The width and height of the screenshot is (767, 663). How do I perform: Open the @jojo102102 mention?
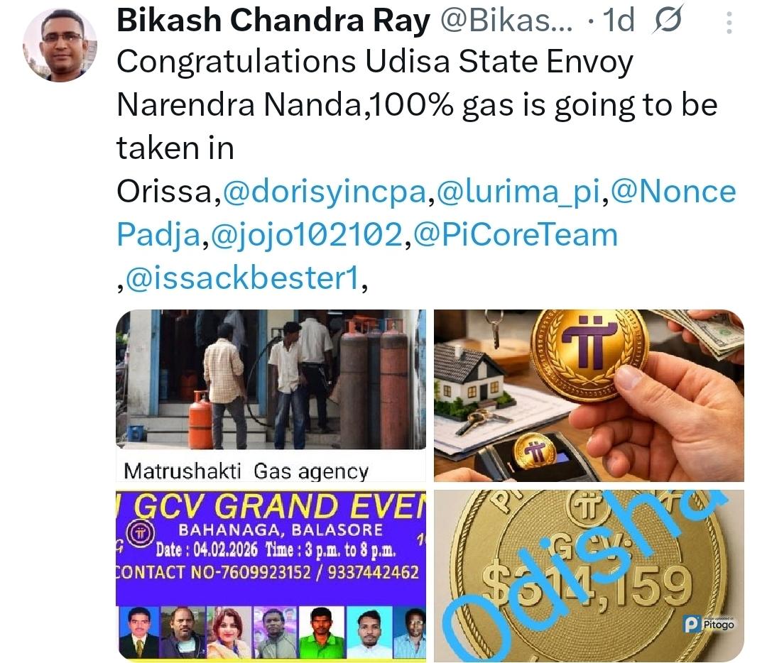click(x=308, y=235)
